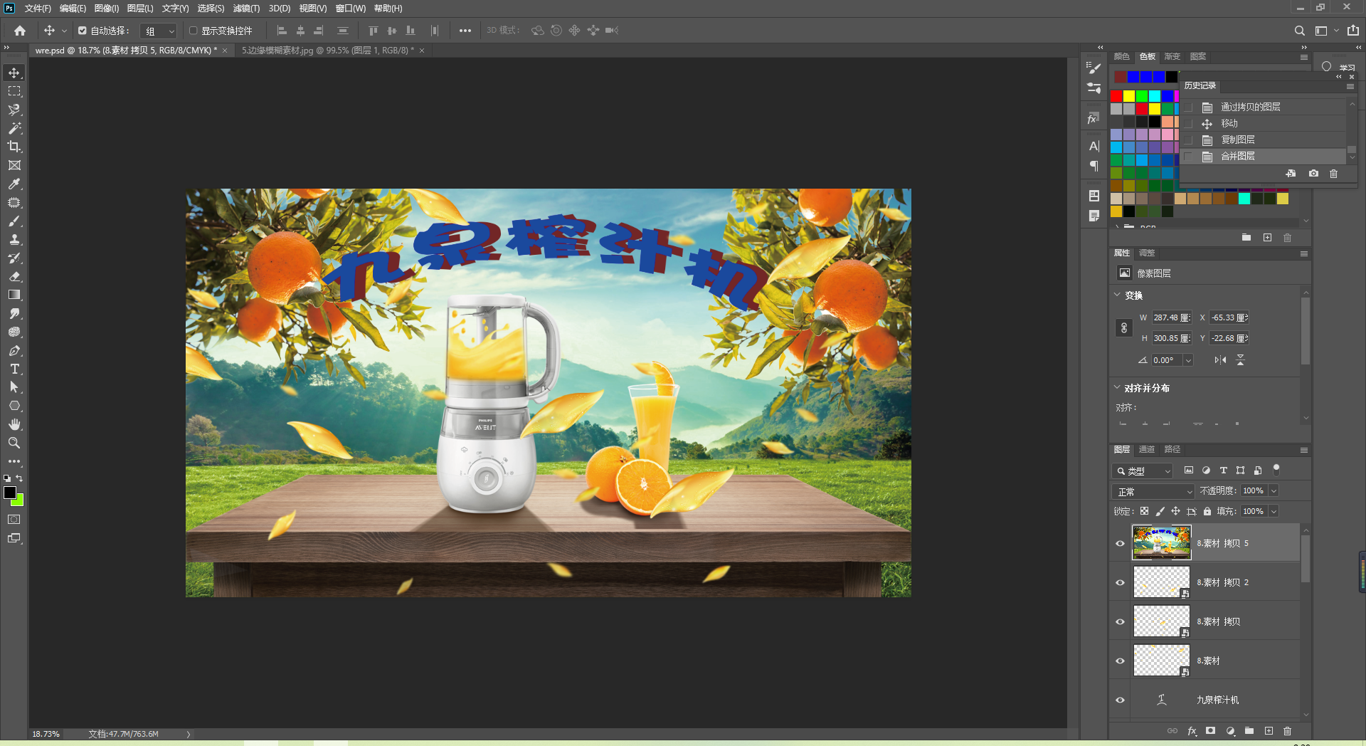
Task: Select the Crop tool
Action: [14, 147]
